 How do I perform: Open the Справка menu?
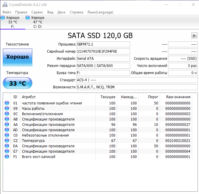pos(76,12)
